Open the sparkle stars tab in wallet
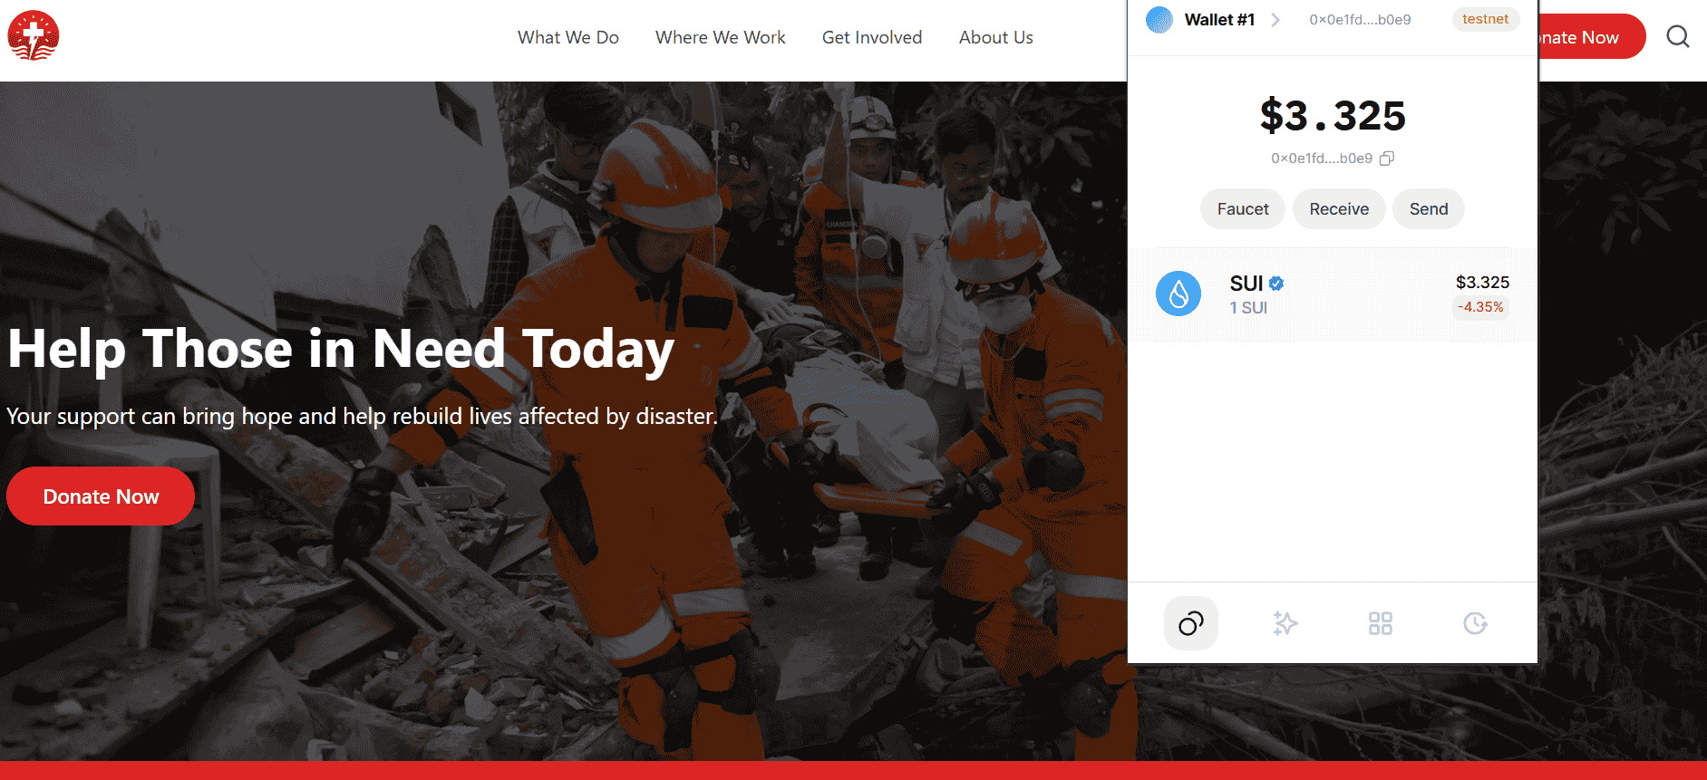The width and height of the screenshot is (1707, 780). 1285,623
